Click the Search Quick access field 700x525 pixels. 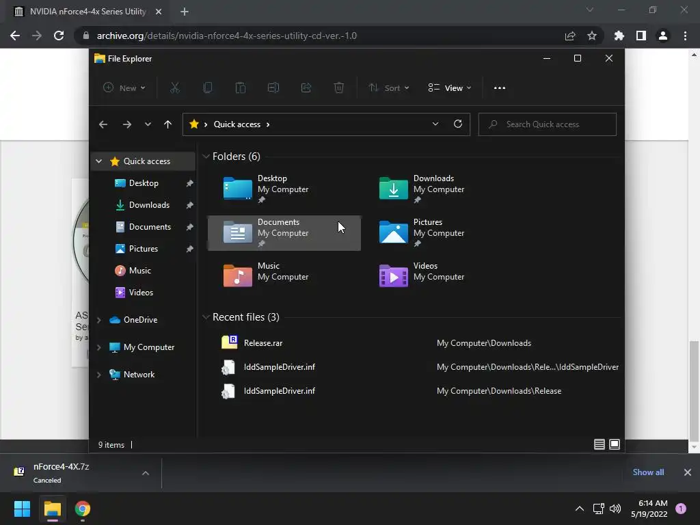tap(548, 124)
